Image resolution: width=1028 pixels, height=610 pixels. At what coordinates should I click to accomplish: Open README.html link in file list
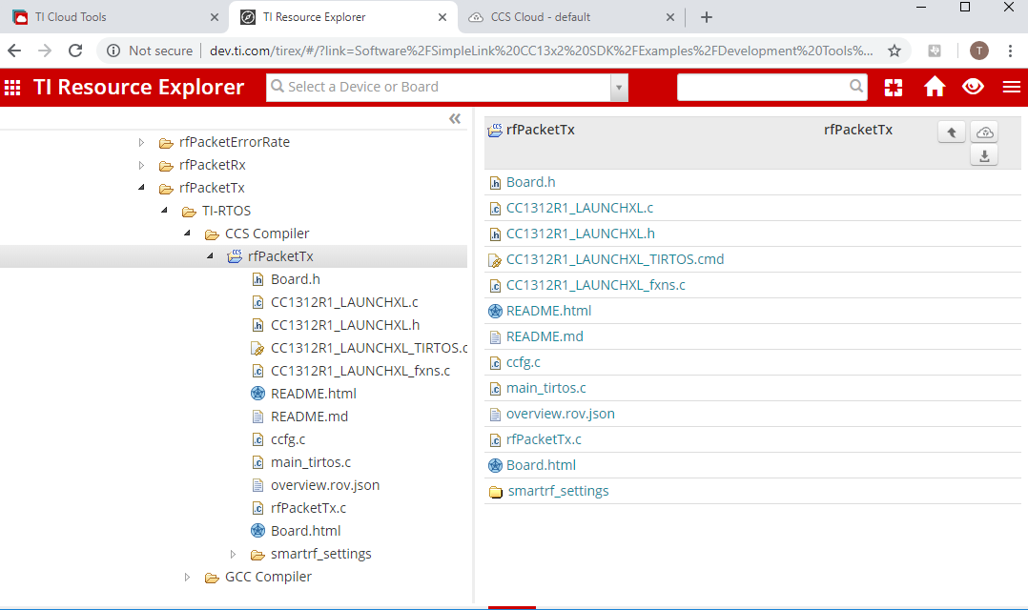click(548, 311)
